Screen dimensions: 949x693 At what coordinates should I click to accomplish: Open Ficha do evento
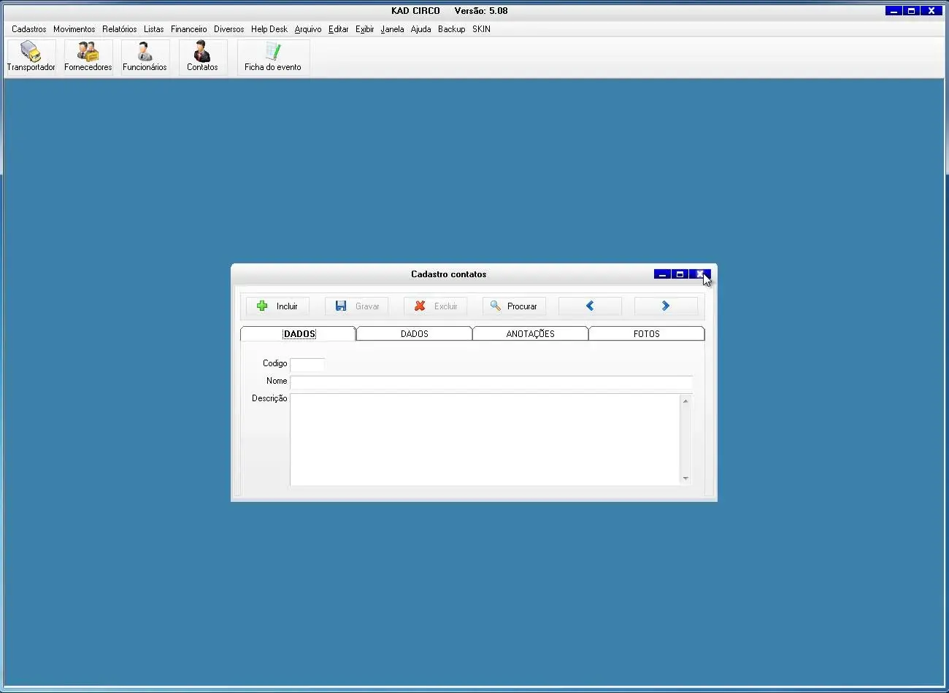pos(273,57)
